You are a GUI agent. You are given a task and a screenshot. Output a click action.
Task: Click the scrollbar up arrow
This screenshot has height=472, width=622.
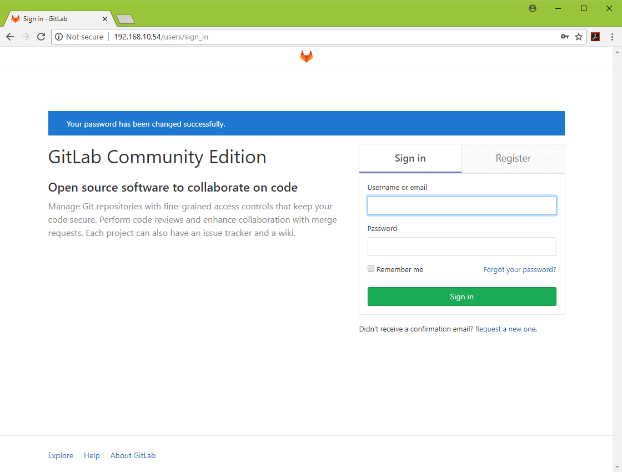click(x=617, y=52)
